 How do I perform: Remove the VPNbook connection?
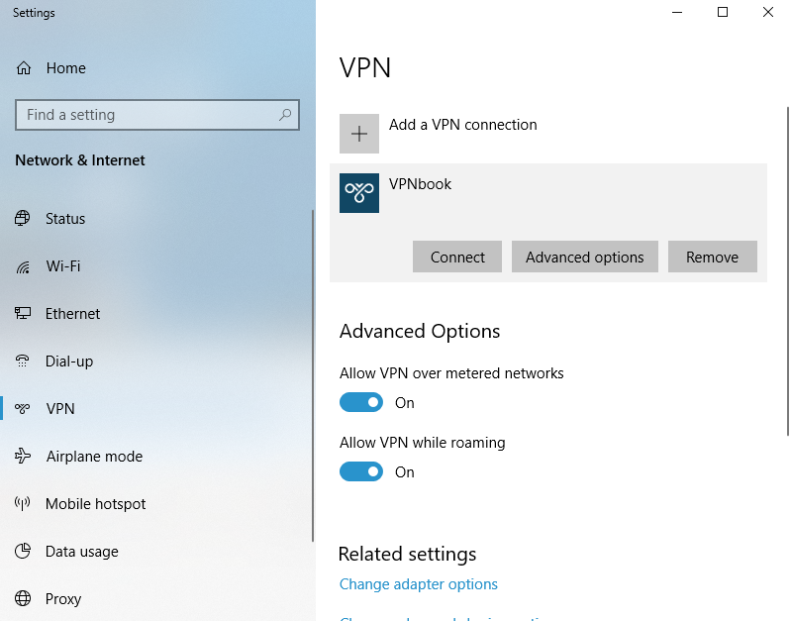point(712,257)
